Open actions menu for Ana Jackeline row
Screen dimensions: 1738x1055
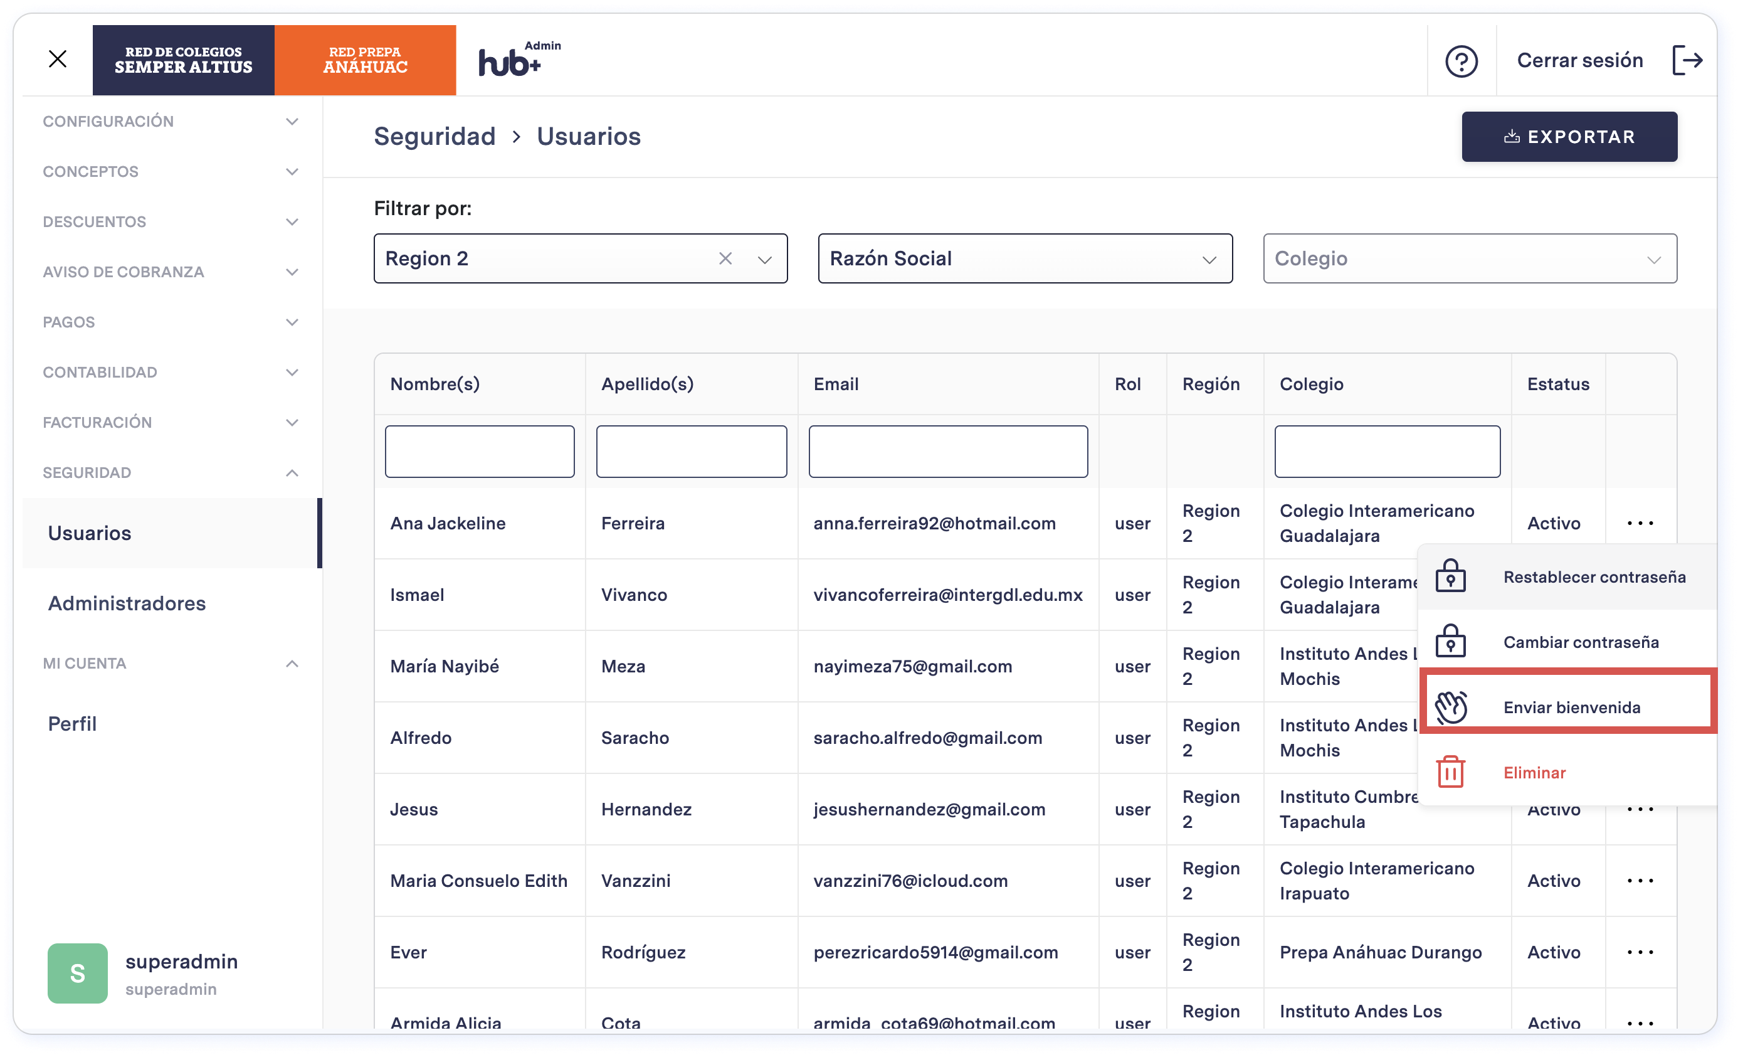[x=1640, y=523]
